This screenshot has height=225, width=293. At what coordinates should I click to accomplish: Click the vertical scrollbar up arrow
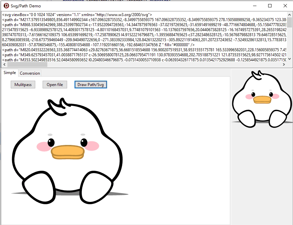[x=289, y=14]
